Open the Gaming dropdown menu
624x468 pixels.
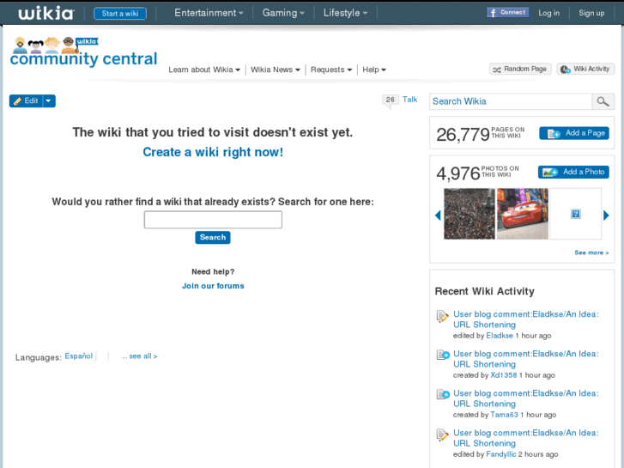click(x=283, y=13)
